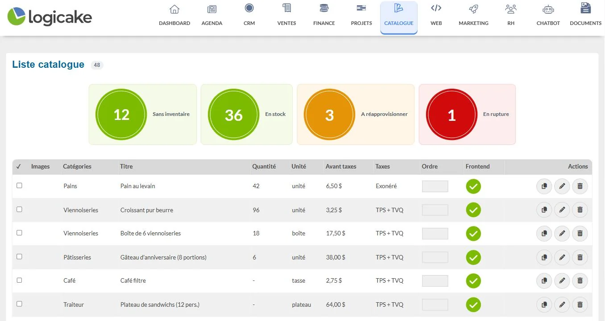Show items En rupture
This screenshot has width=605, height=321.
coord(467,115)
